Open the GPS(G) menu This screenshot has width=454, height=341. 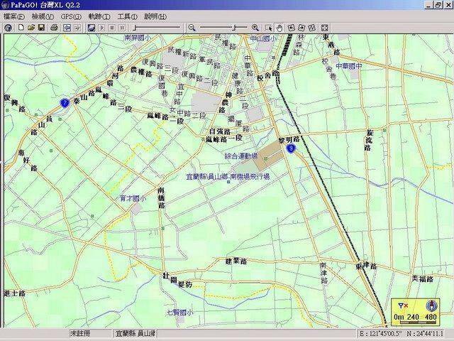(71, 16)
